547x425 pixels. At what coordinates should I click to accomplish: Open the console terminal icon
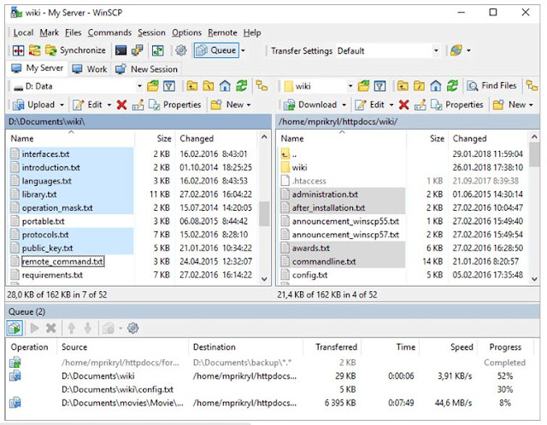tap(121, 51)
